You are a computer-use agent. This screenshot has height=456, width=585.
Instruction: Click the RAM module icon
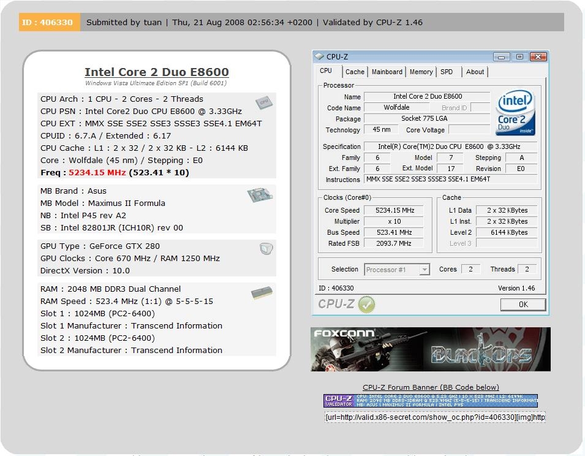click(x=262, y=294)
